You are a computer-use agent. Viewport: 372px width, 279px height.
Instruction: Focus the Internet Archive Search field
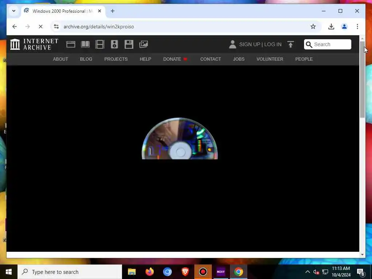(x=328, y=44)
